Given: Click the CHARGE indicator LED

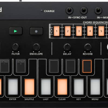Looking at the screenshot, I should point(42,11).
